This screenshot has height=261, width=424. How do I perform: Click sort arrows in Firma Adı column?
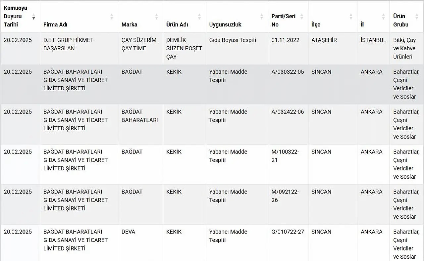[112, 16]
